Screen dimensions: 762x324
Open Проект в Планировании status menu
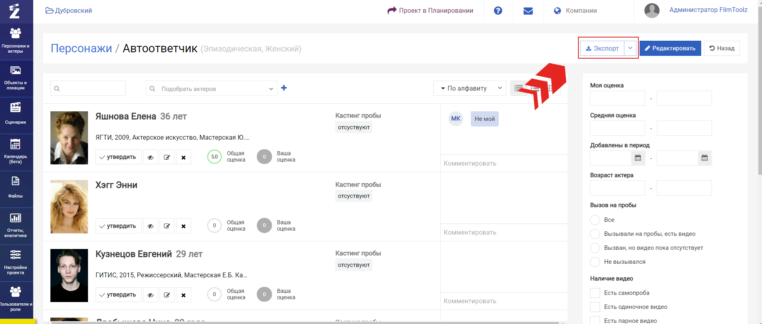coord(430,11)
